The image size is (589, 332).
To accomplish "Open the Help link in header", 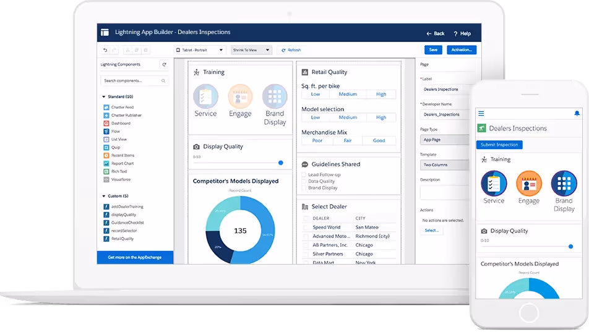I will (x=462, y=33).
